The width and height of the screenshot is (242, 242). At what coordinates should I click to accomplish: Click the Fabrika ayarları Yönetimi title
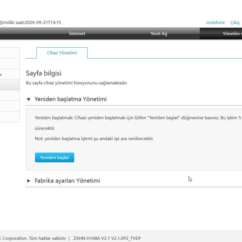67,181
